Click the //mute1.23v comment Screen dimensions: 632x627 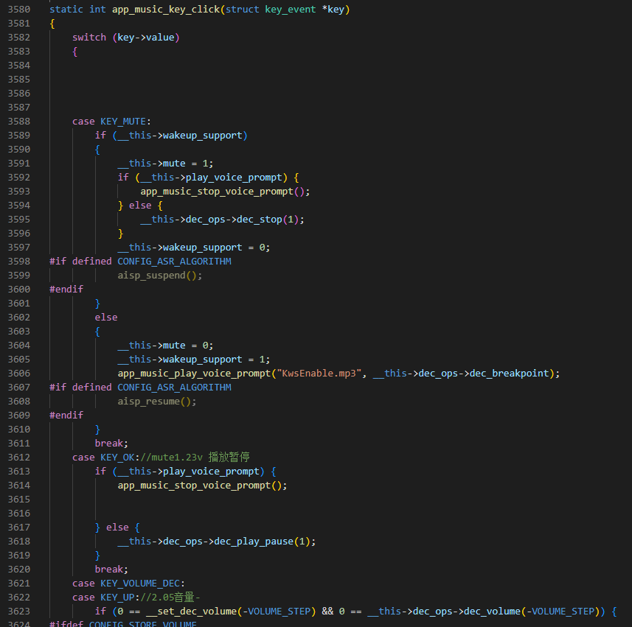171,458
